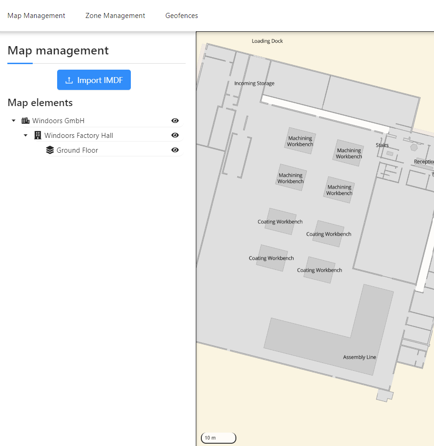Select the Ground Floor tree item

point(77,150)
